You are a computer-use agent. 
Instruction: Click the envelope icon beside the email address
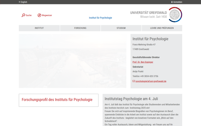pyautogui.click(x=134, y=81)
